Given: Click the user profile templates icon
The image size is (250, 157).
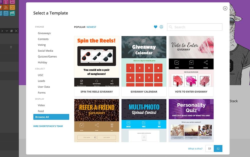Looking at the screenshot, I should click(161, 27).
